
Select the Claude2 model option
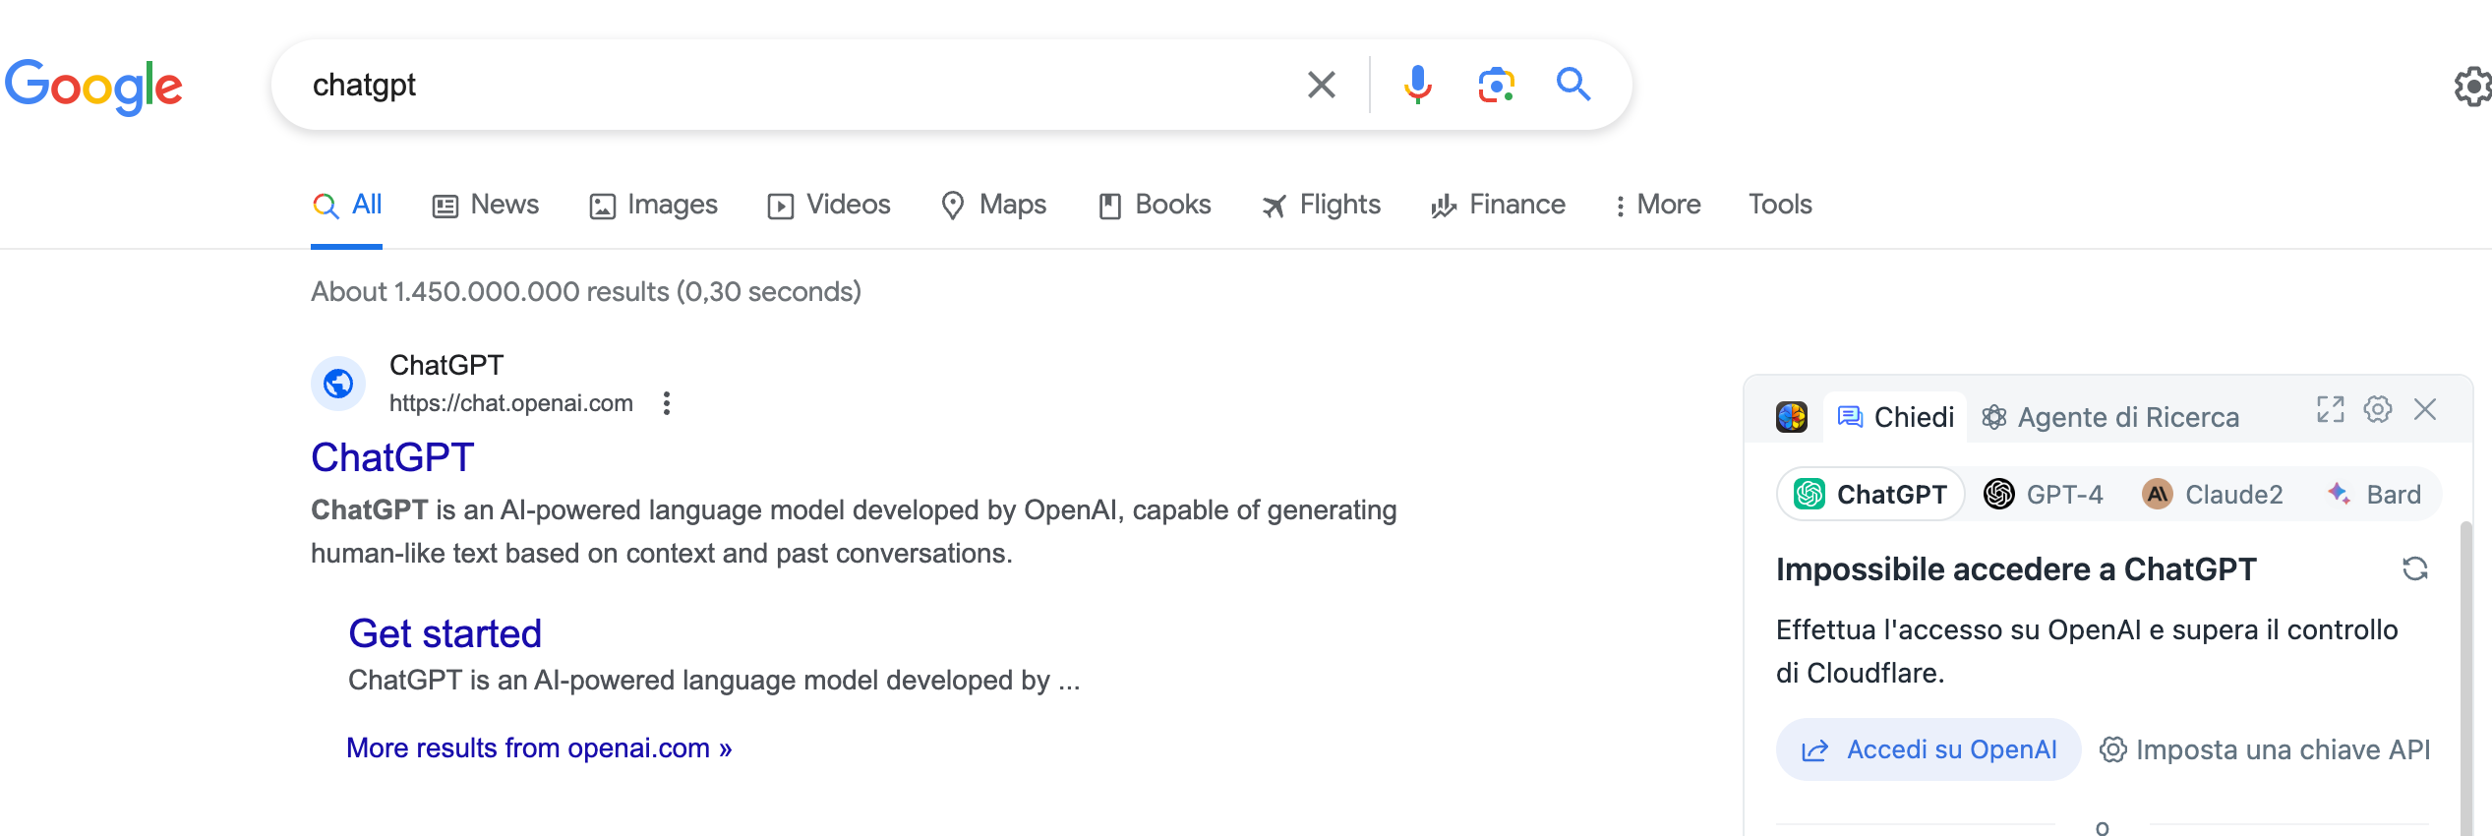click(x=2212, y=494)
